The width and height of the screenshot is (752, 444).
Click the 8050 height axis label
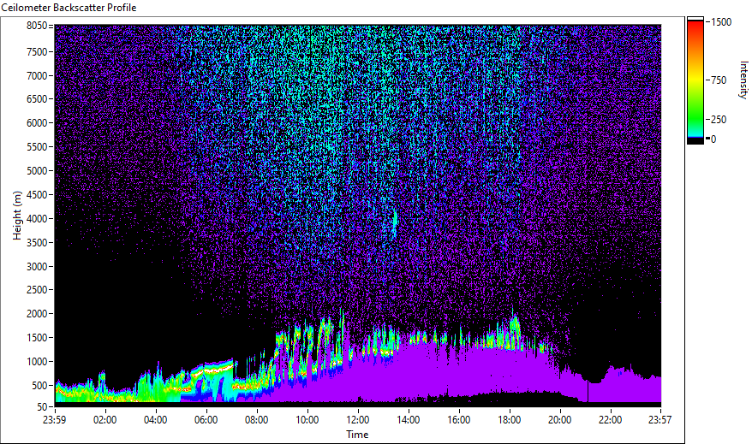click(37, 26)
